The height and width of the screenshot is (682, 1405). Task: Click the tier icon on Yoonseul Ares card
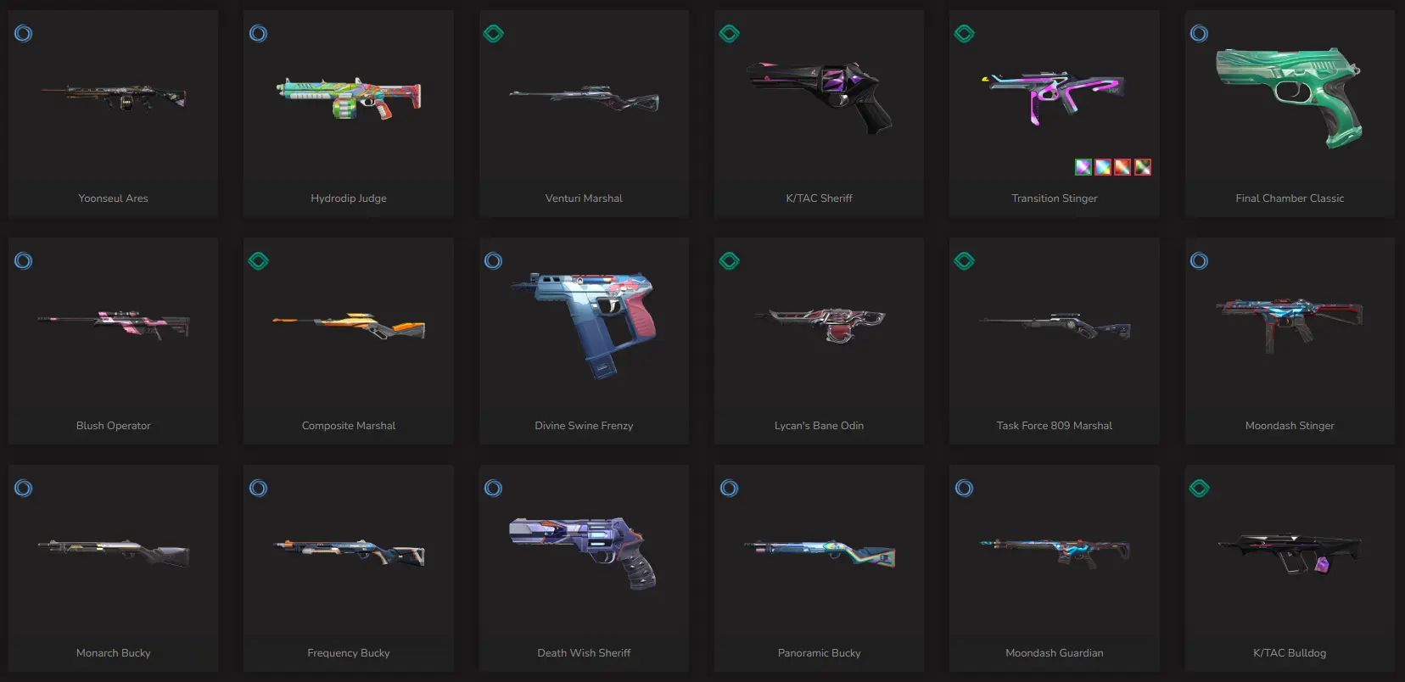(x=24, y=34)
